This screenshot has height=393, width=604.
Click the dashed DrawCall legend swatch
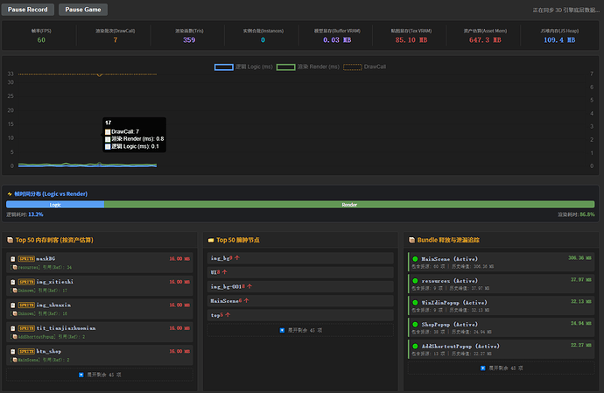tap(353, 67)
